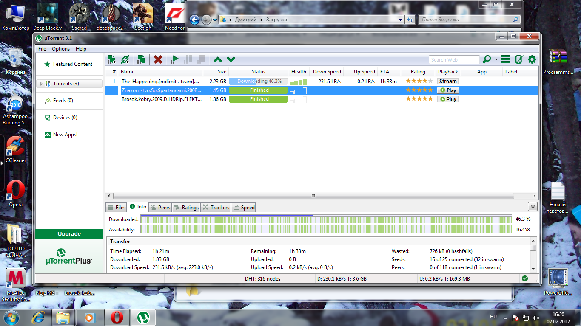
Task: Switch to the Trackers tab
Action: click(216, 208)
